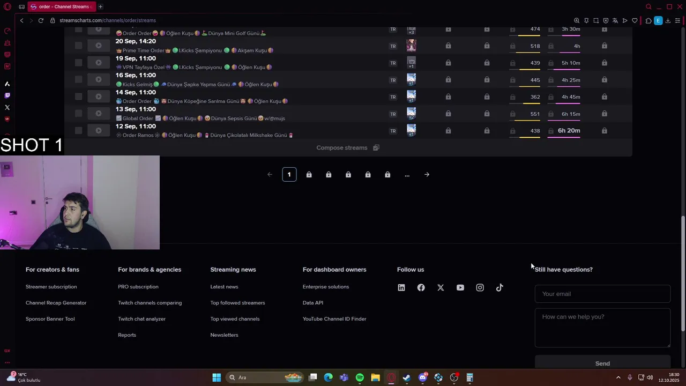Viewport: 686px width, 386px height.
Task: Open the X (Twitter) footer icon
Action: [x=441, y=287]
